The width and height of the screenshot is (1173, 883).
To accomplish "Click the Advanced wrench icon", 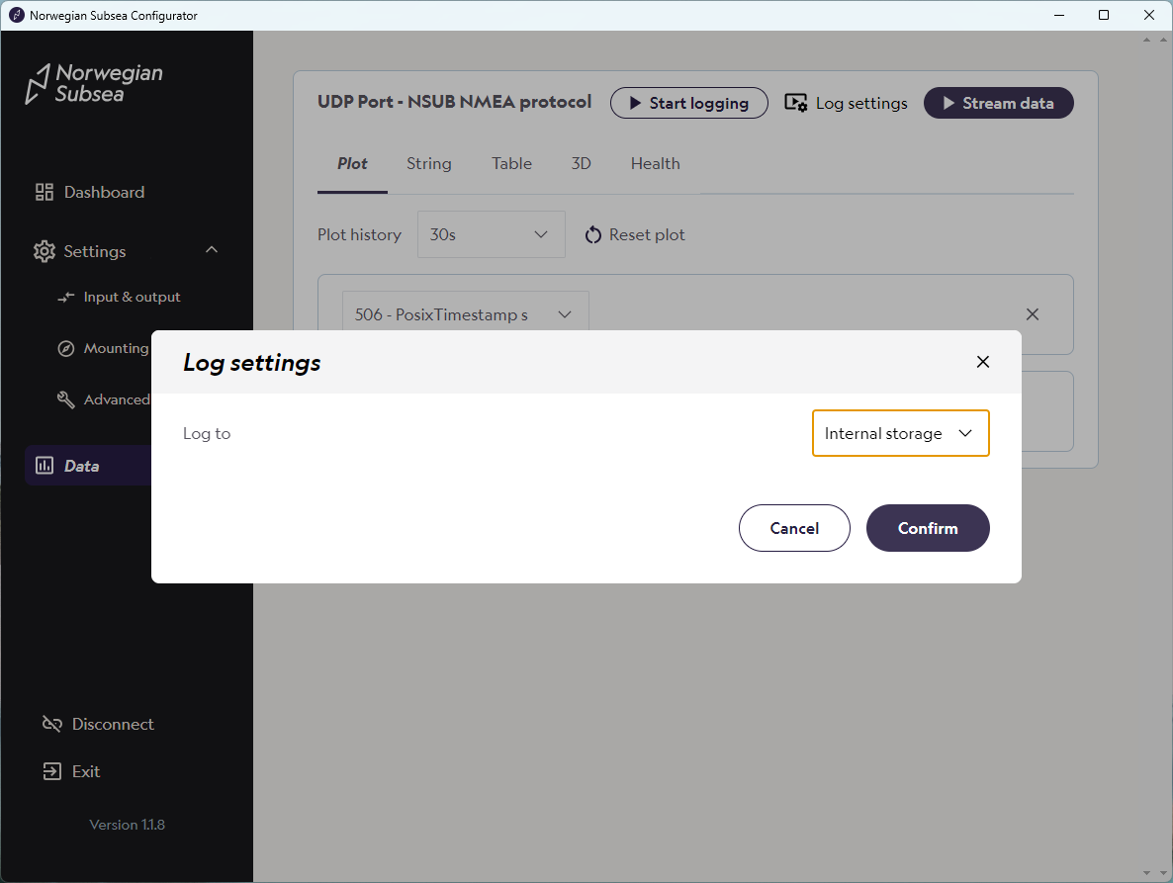I will pyautogui.click(x=66, y=400).
